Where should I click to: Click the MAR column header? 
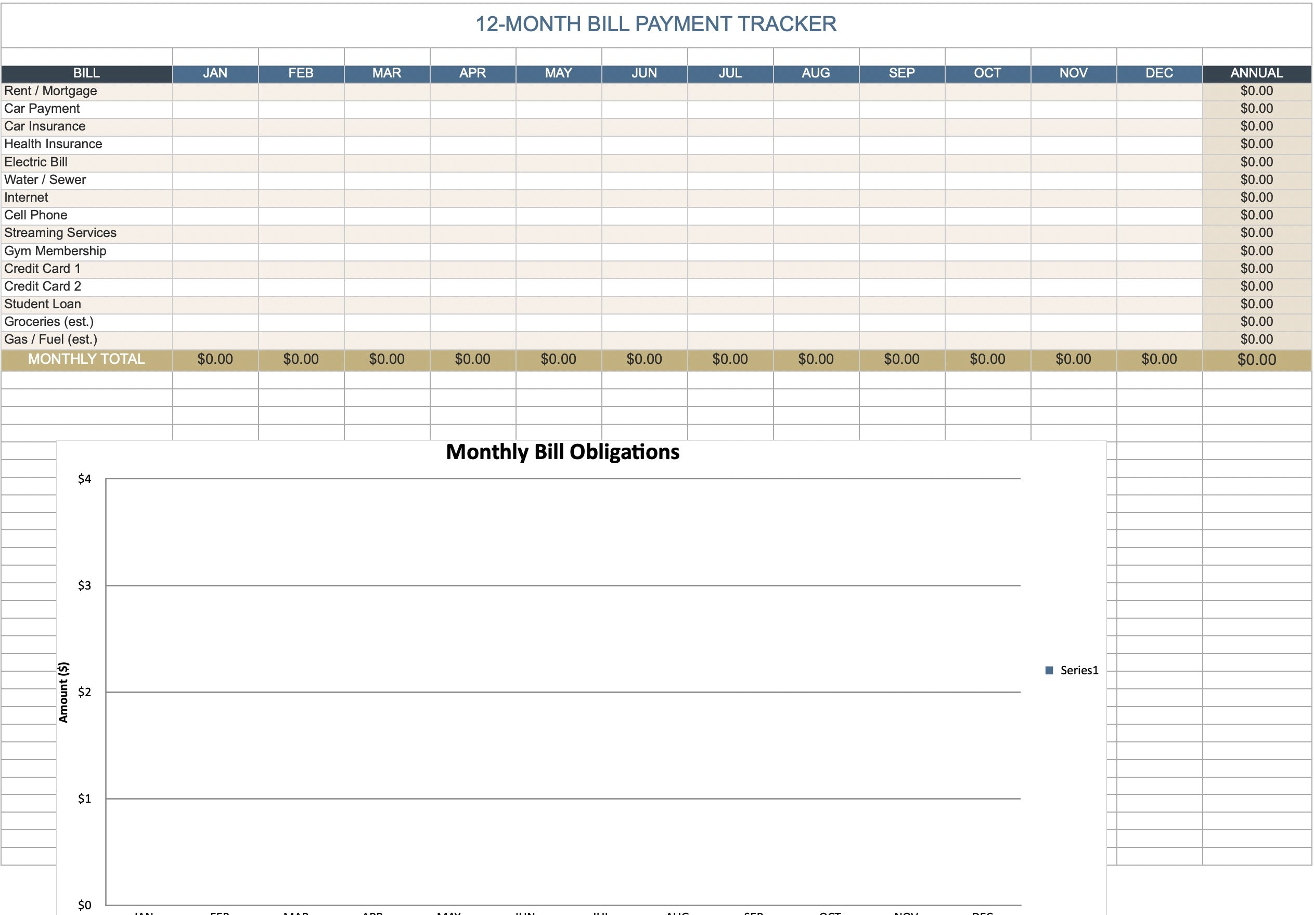tap(387, 73)
